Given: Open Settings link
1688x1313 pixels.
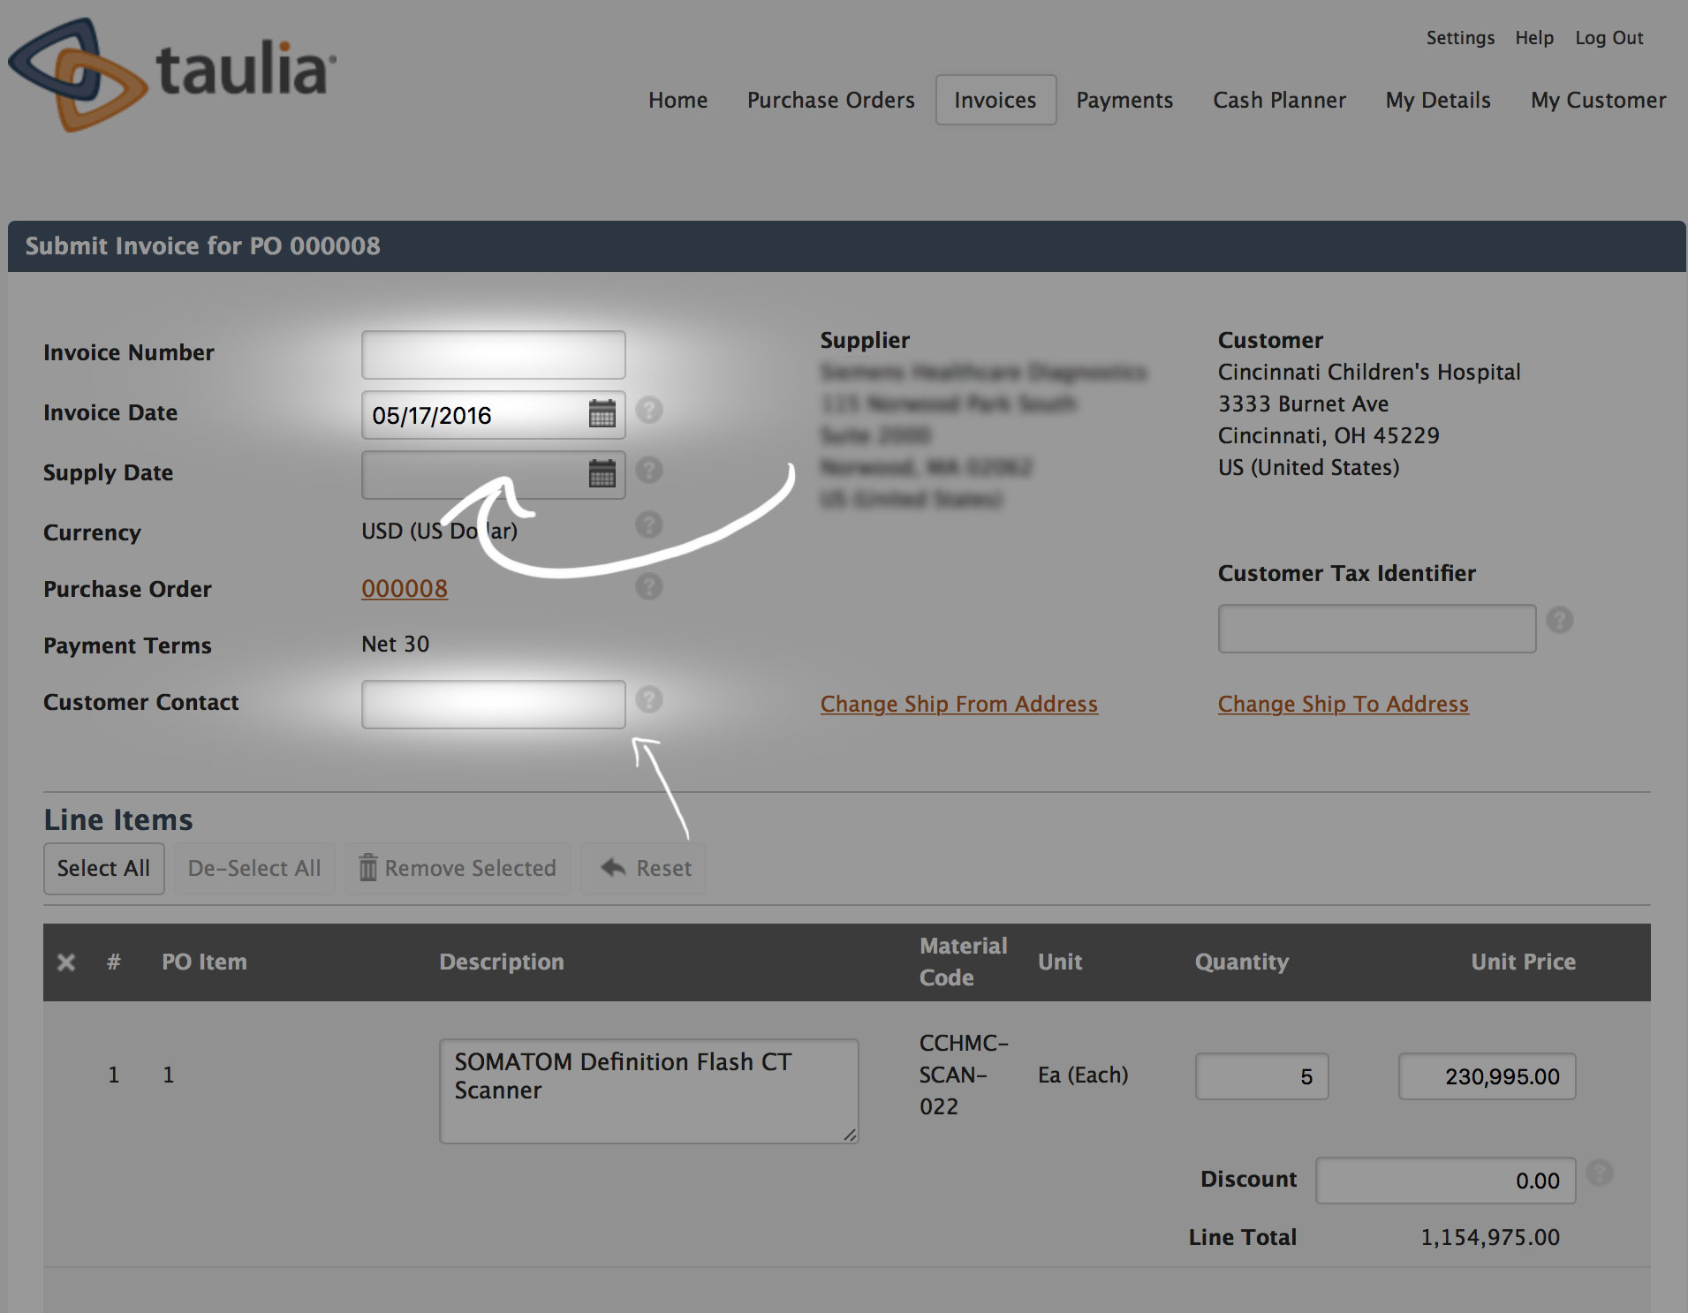Looking at the screenshot, I should pyautogui.click(x=1460, y=38).
